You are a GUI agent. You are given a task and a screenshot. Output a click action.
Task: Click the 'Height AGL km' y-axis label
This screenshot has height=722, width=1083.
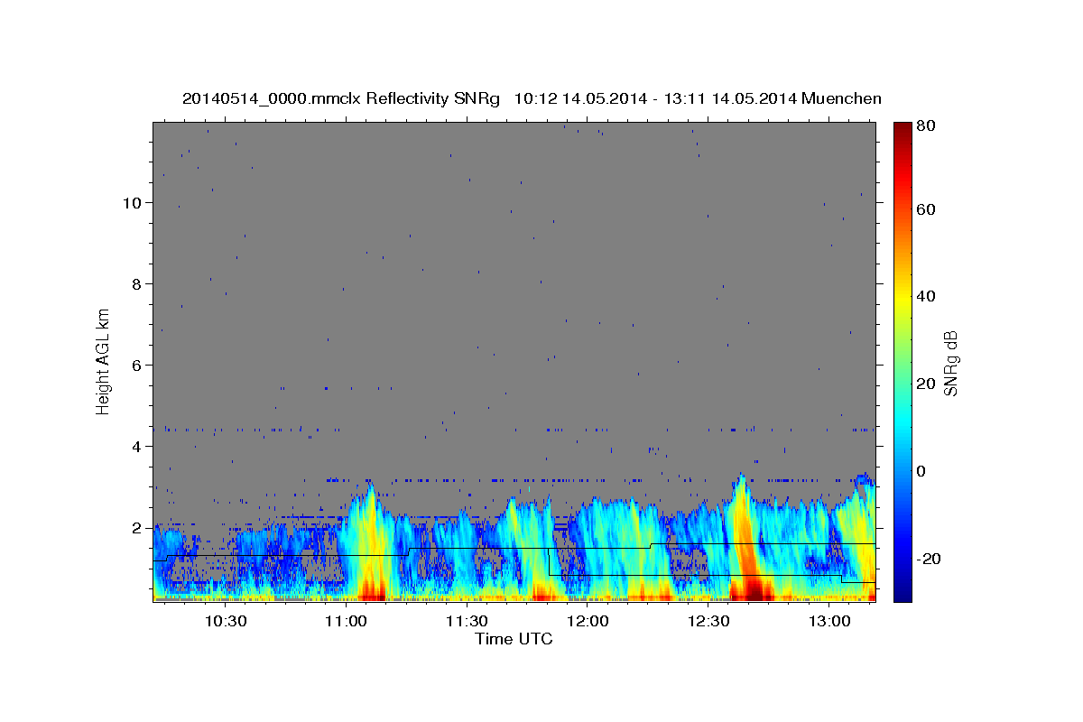click(x=103, y=360)
